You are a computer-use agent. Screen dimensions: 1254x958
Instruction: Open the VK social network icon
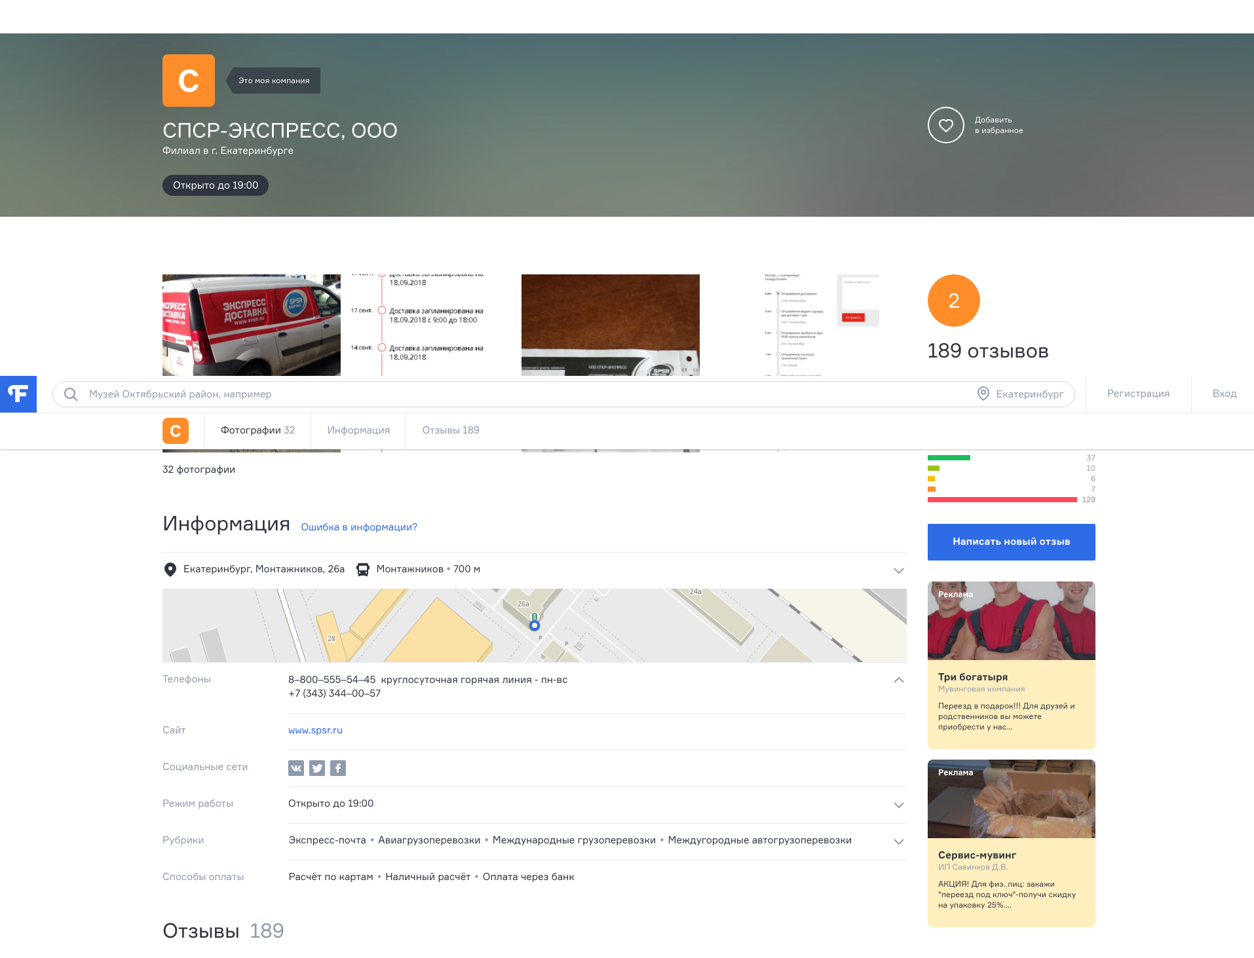click(x=296, y=768)
